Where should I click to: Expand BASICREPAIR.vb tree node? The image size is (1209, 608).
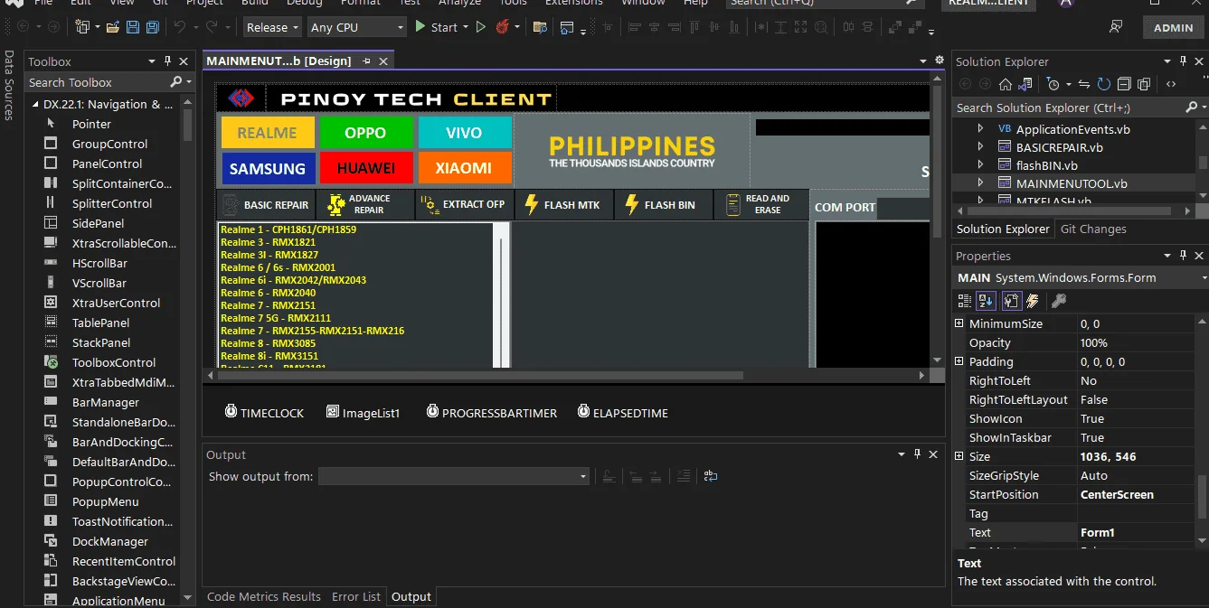(981, 147)
